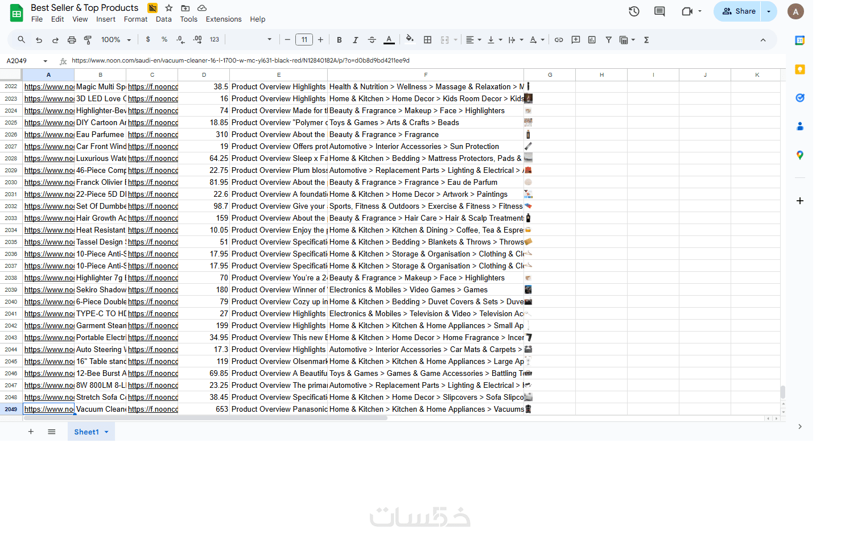This screenshot has width=841, height=538.
Task: Open the borders options
Action: tap(427, 40)
